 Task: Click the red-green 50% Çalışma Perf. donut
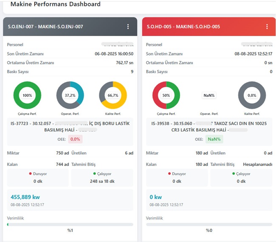(166, 95)
